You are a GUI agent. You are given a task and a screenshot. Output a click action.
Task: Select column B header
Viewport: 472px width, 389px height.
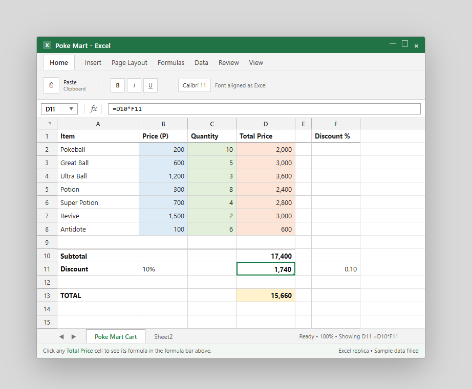tap(163, 124)
